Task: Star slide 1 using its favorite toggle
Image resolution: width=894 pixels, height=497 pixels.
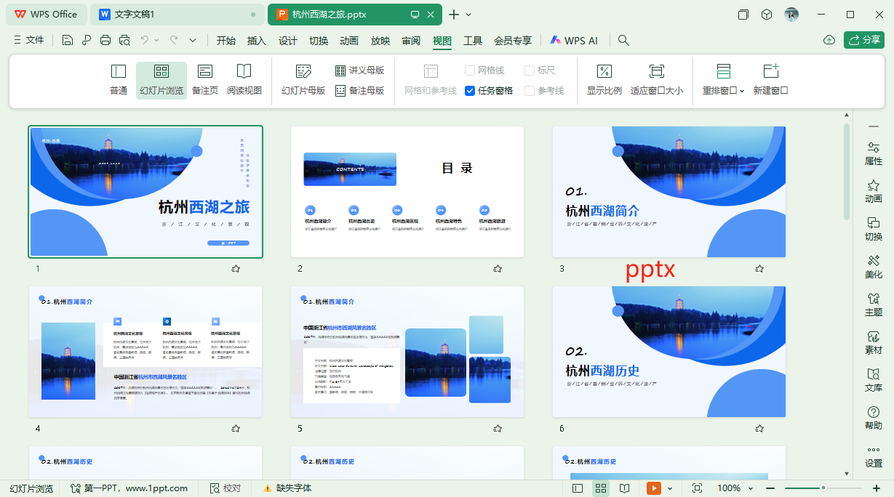Action: pos(234,268)
